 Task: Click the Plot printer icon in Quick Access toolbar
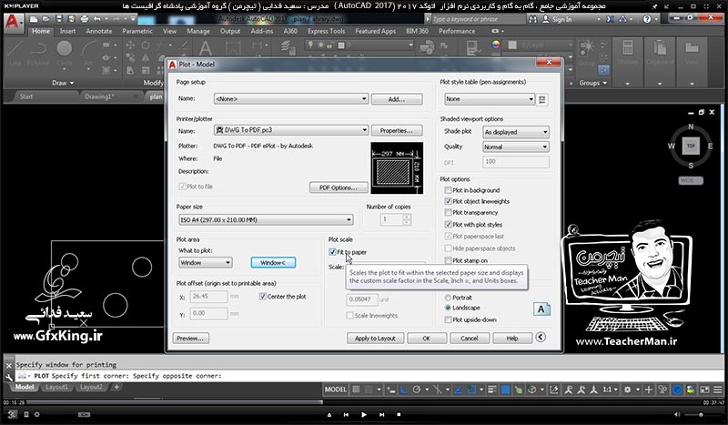click(85, 19)
